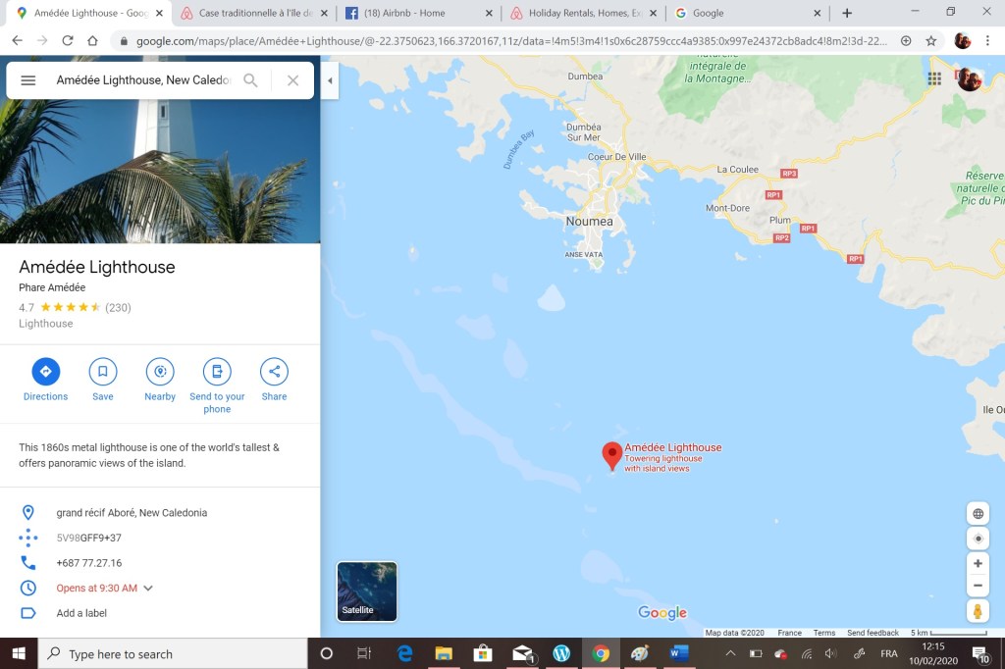Click the Directions icon

(45, 372)
